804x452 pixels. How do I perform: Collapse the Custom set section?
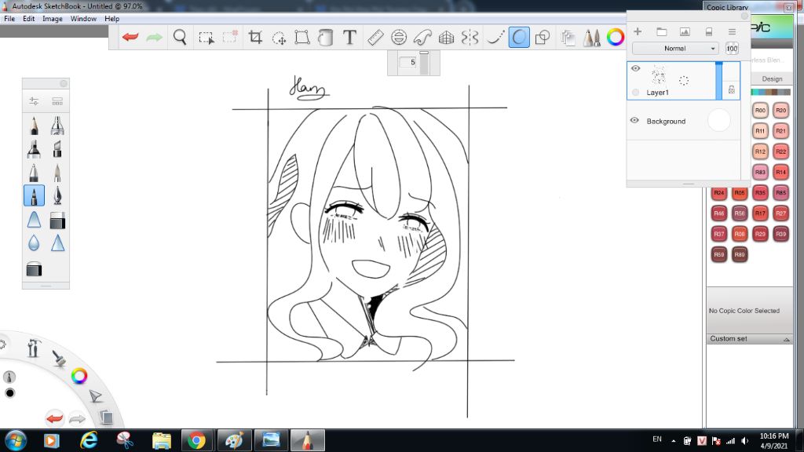coord(786,339)
